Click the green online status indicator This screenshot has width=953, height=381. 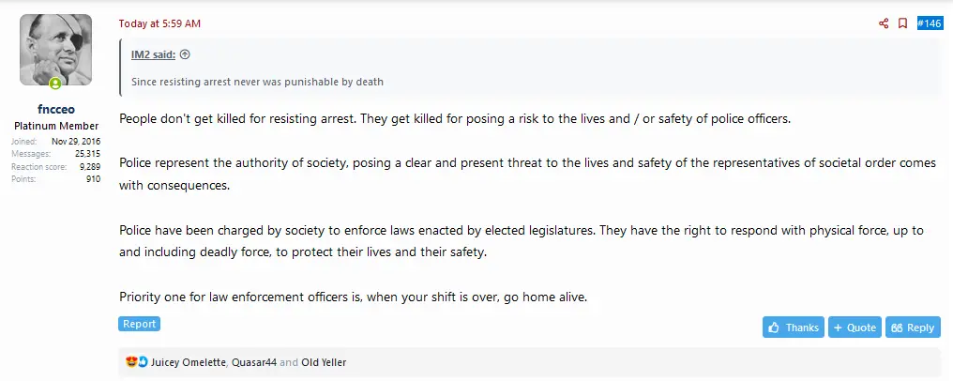tap(55, 84)
